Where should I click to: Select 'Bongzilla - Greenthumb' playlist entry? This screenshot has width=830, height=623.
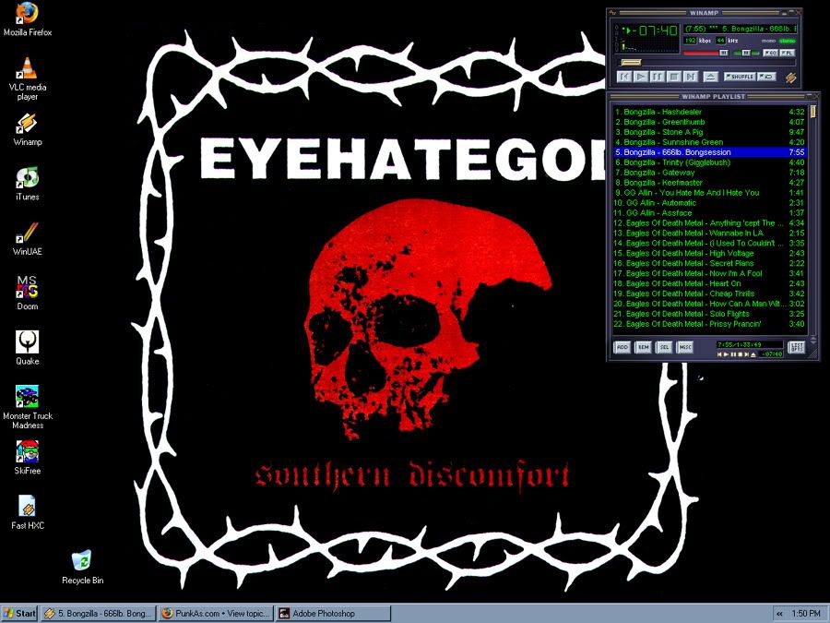point(709,122)
